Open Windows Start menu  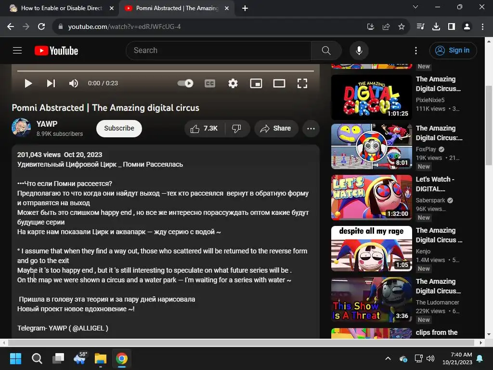tap(15, 358)
